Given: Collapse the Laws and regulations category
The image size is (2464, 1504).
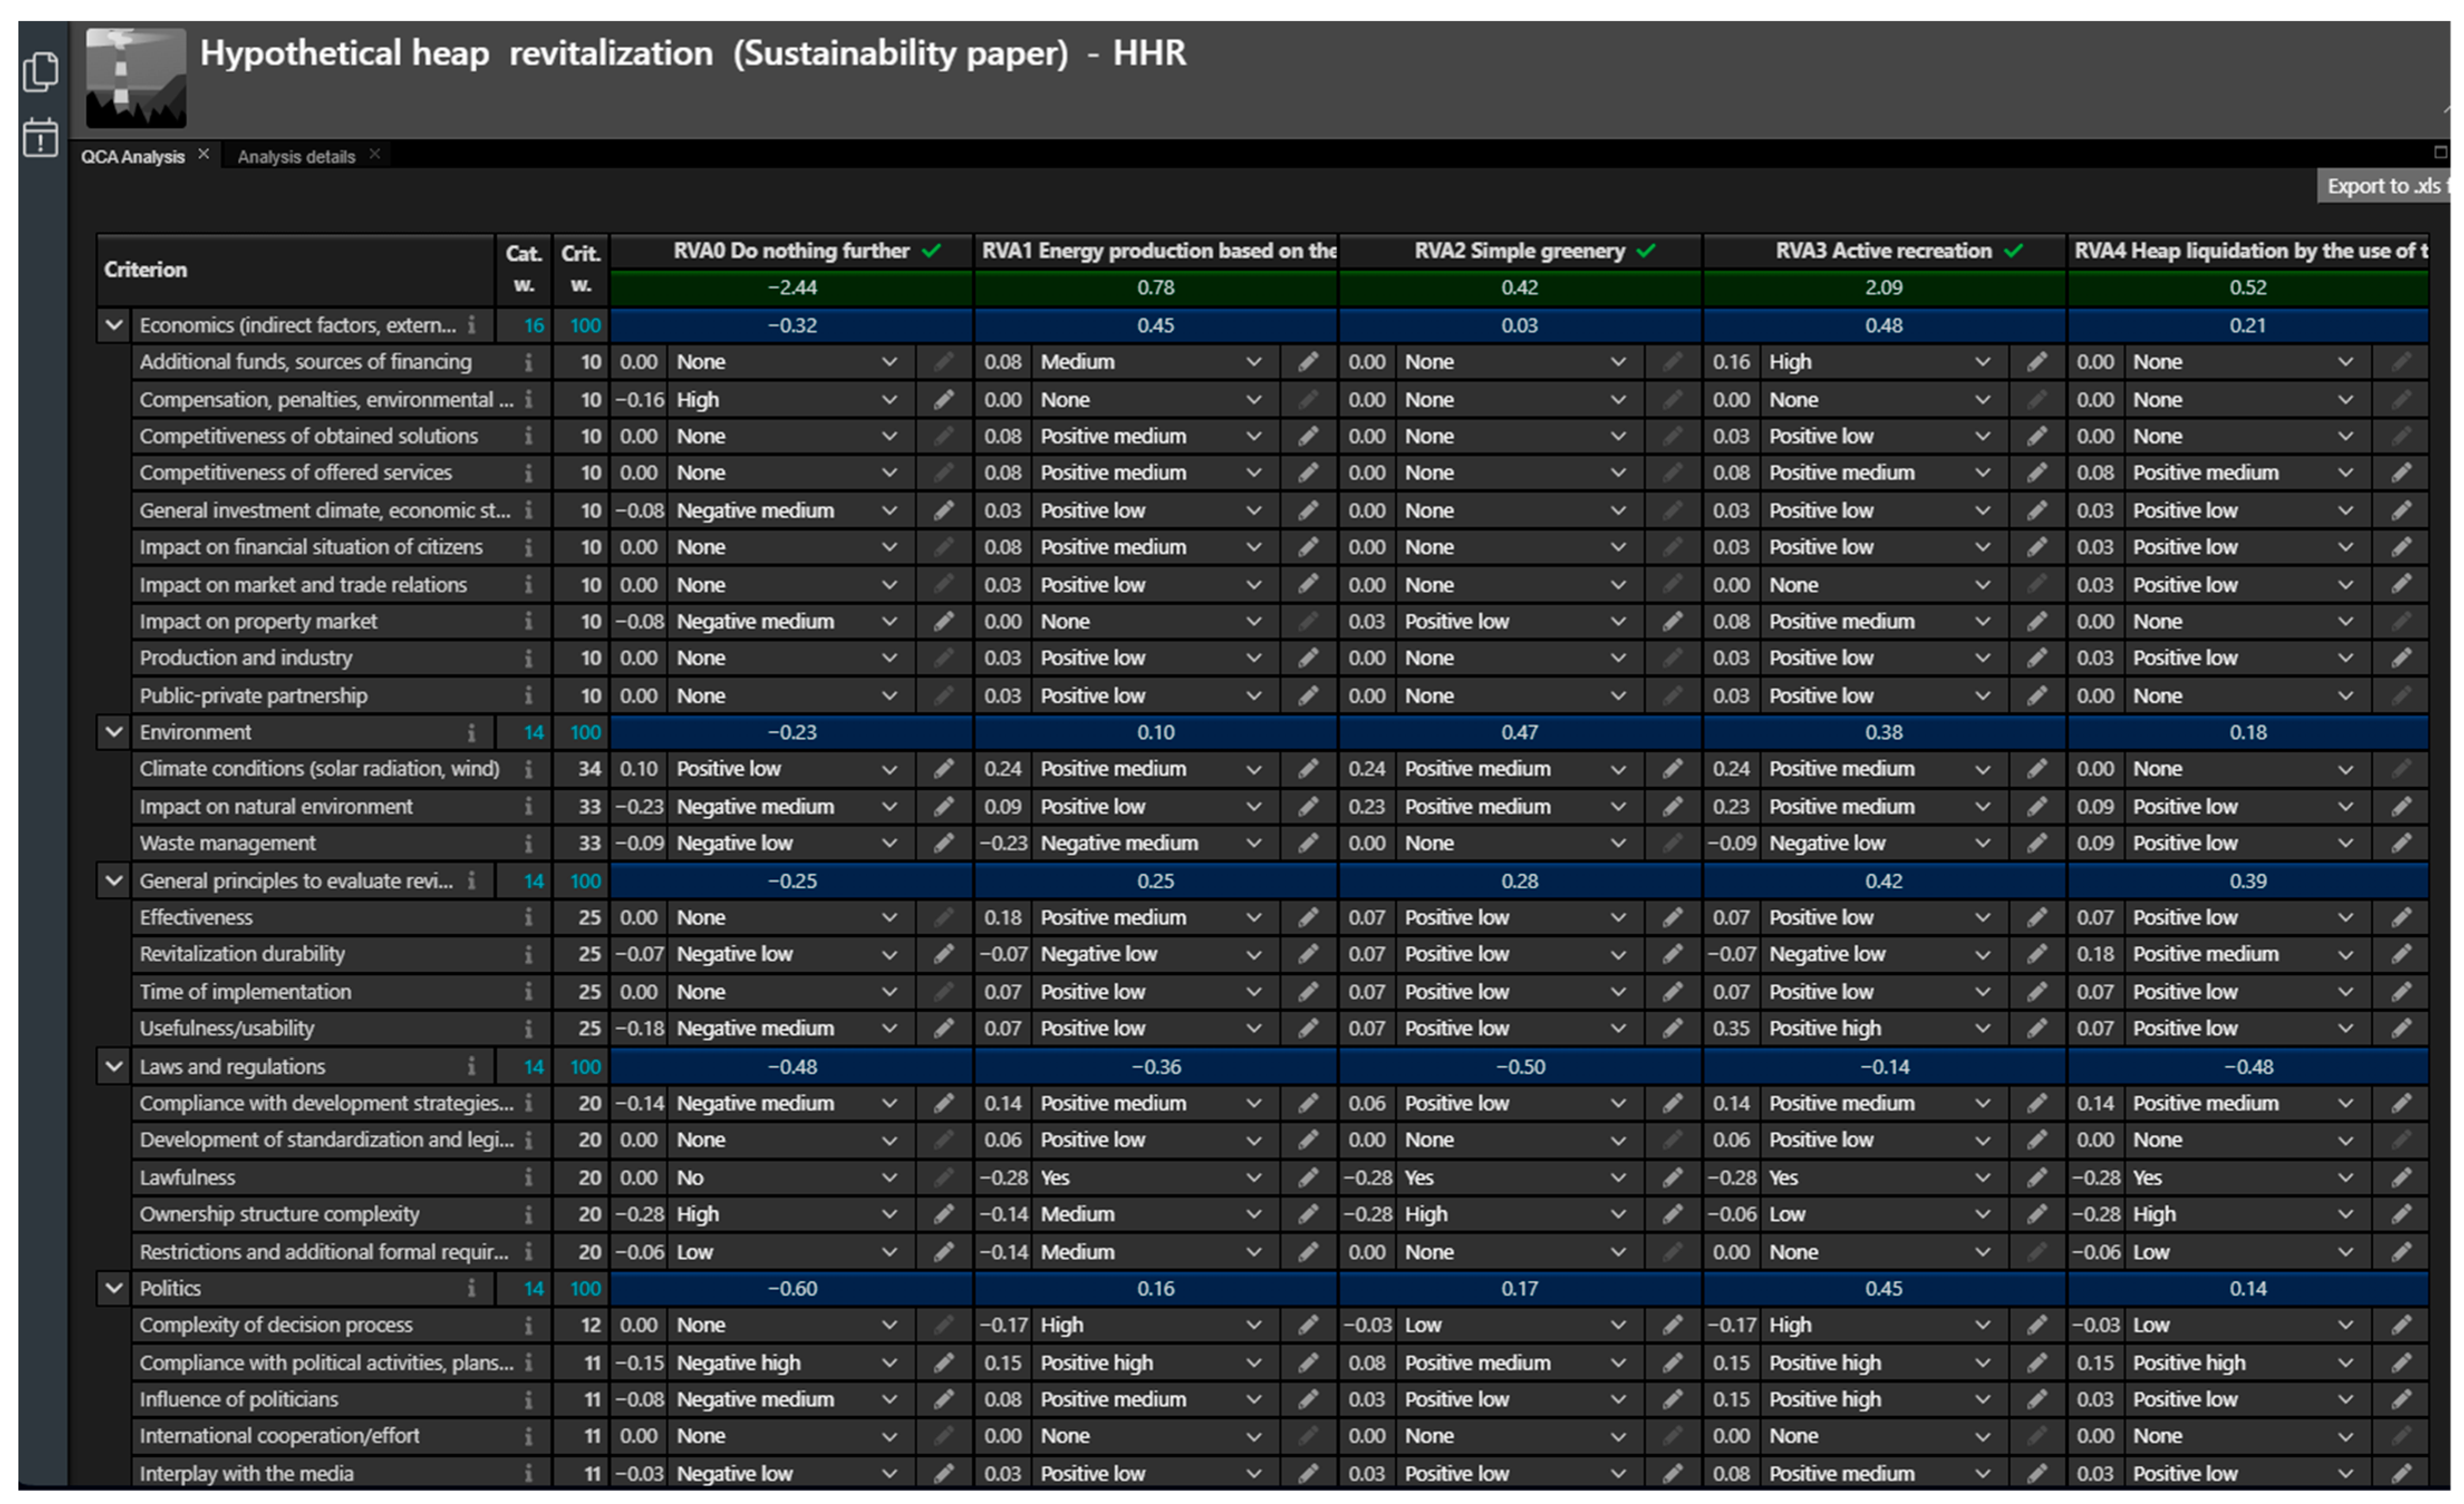Looking at the screenshot, I should pos(114,1067).
